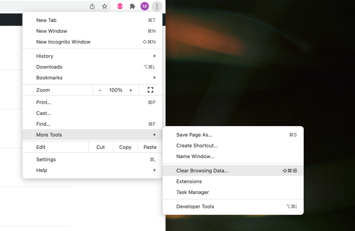
Task: Open Task Manager from the submenu
Action: pos(193,192)
